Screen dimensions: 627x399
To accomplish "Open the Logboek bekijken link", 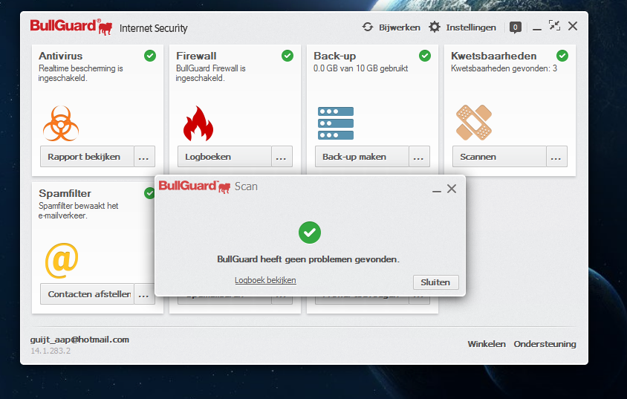I will point(265,280).
